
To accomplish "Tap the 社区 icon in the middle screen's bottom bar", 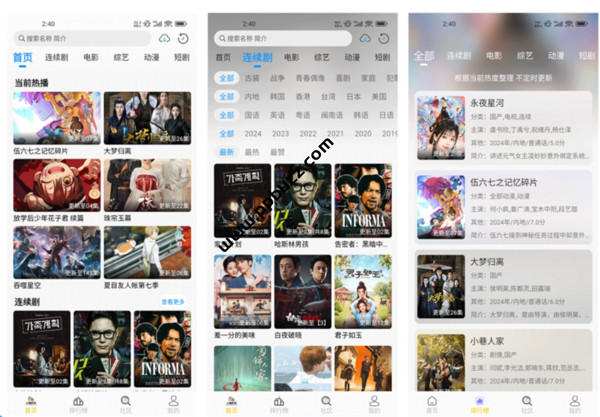I will coord(327,403).
